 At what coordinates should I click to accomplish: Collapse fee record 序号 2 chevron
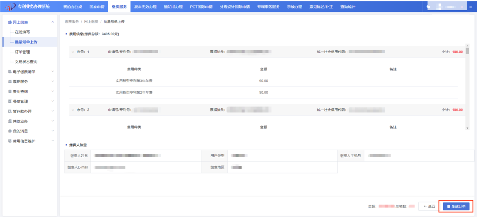73,110
